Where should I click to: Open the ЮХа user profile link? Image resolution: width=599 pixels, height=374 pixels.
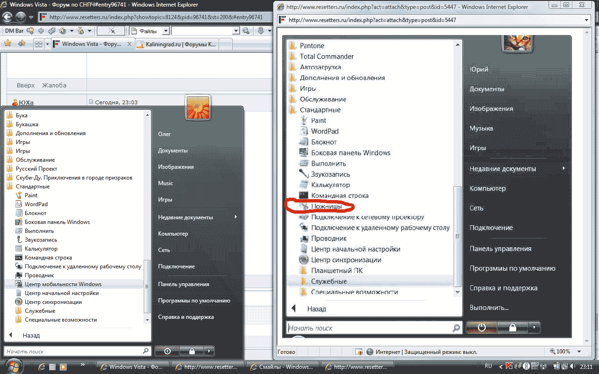[26, 102]
